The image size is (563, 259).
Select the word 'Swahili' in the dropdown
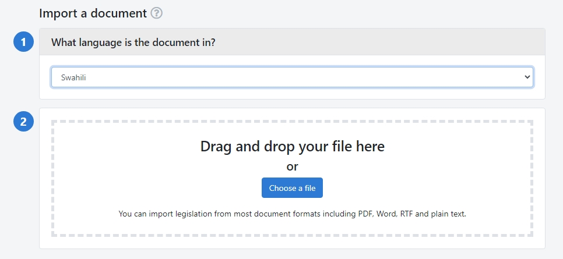coord(73,77)
